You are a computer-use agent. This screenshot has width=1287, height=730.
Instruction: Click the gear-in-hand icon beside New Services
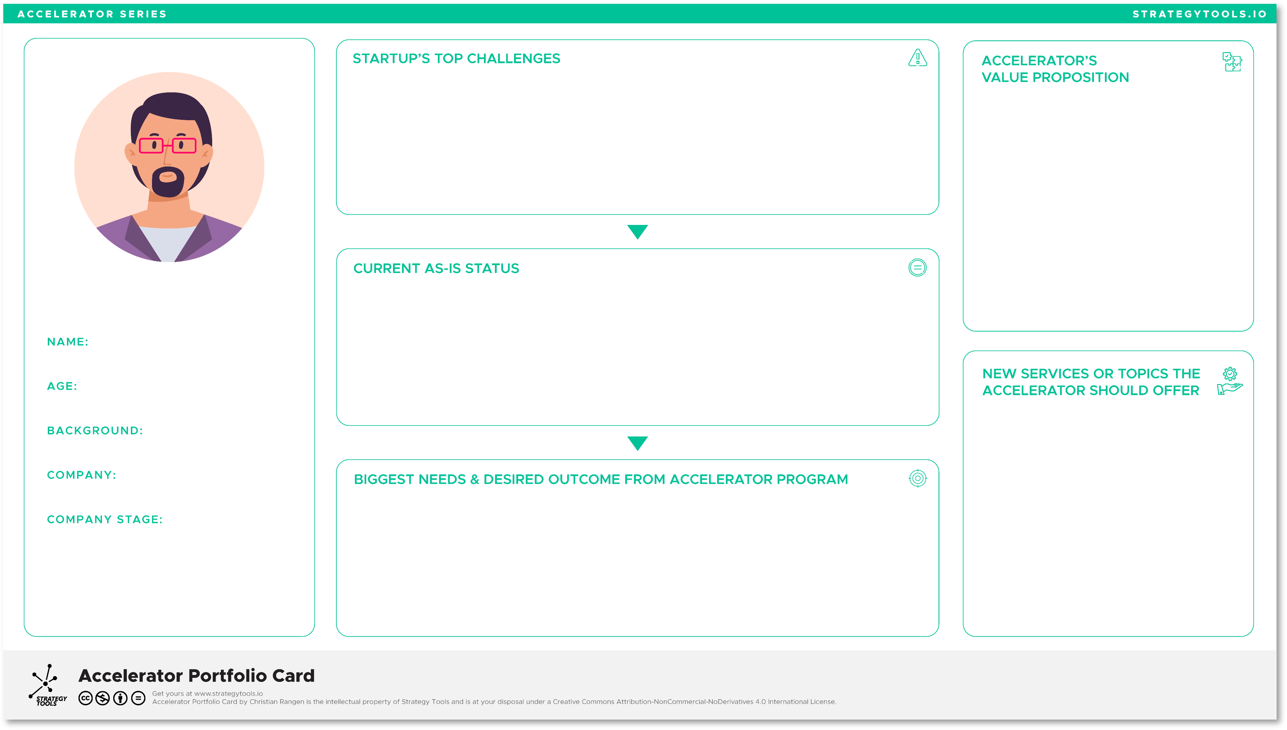coord(1230,381)
